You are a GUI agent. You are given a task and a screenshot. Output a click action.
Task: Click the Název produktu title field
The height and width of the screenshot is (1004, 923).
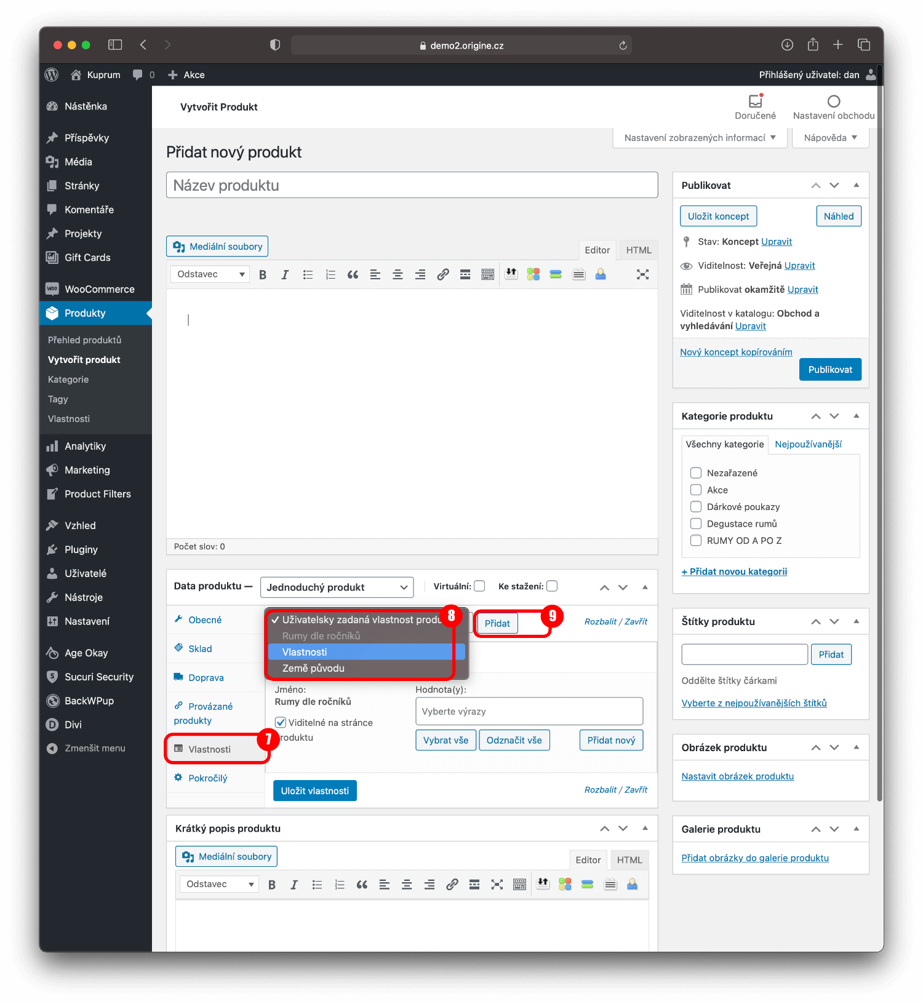(412, 185)
